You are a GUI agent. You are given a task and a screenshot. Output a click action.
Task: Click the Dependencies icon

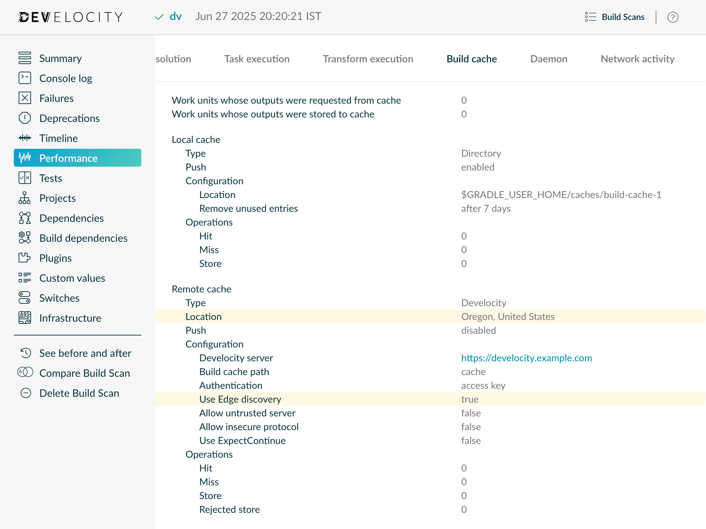coord(24,218)
